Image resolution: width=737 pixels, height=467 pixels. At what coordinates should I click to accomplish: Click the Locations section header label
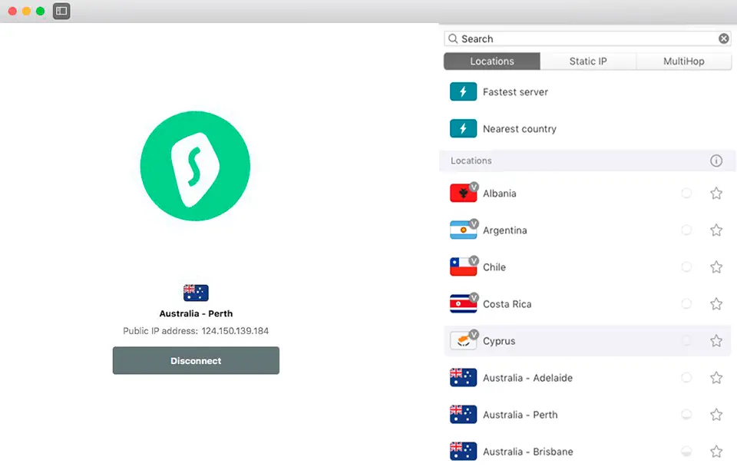pyautogui.click(x=471, y=161)
